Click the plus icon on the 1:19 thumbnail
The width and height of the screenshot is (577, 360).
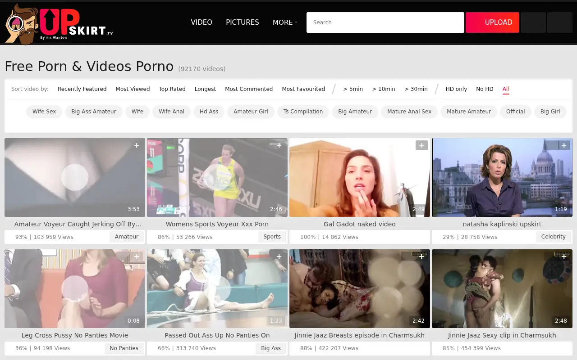[x=564, y=145]
